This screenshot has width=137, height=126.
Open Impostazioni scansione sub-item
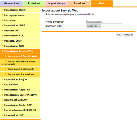coord(20,74)
